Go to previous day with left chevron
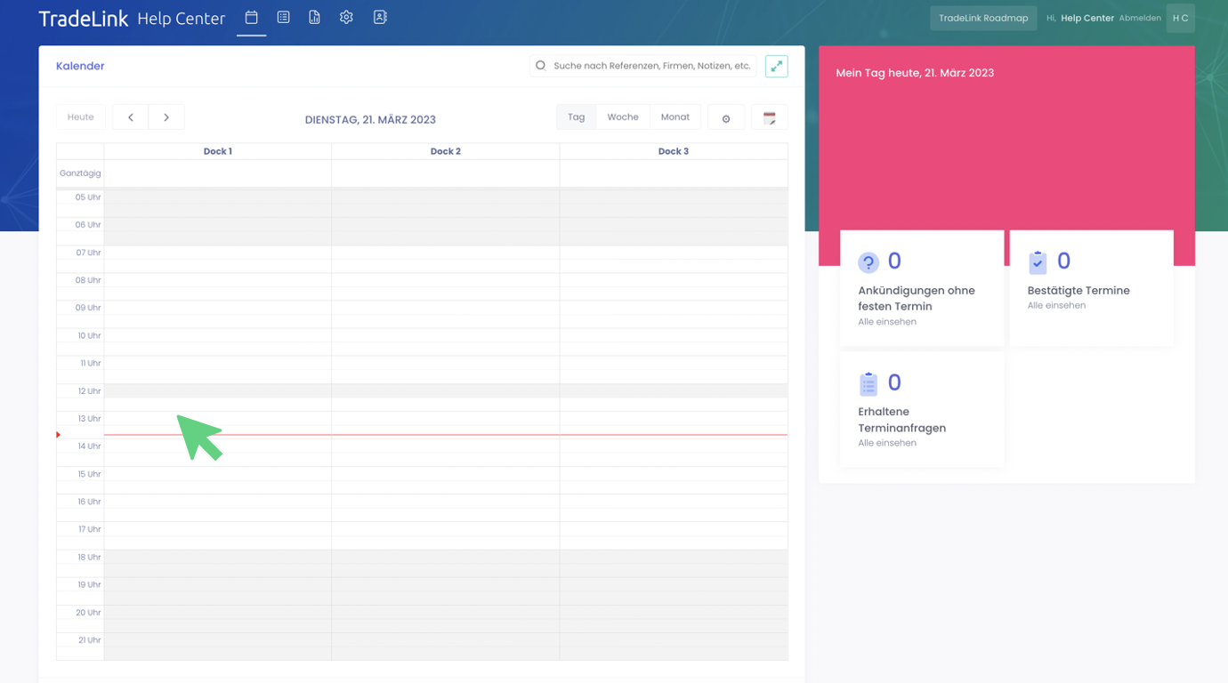The height and width of the screenshot is (683, 1228). tap(131, 117)
